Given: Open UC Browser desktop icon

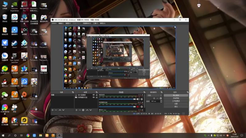Looking at the screenshot, I should [x=5, y=121].
